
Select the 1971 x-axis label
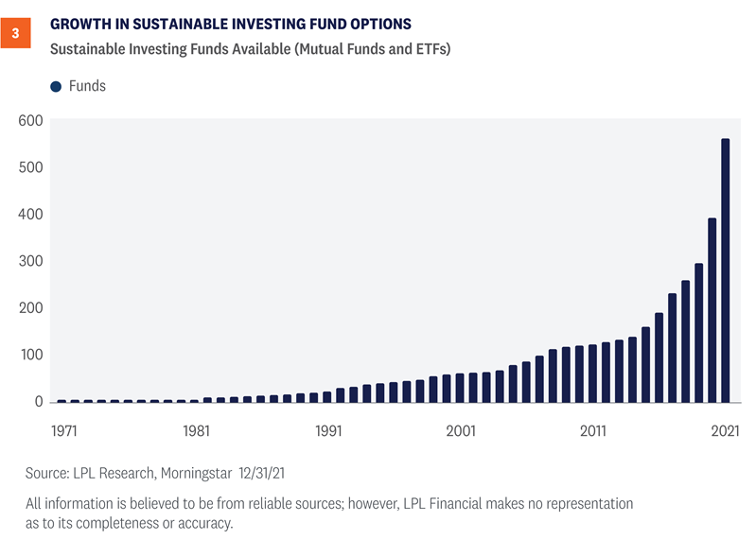tap(62, 431)
